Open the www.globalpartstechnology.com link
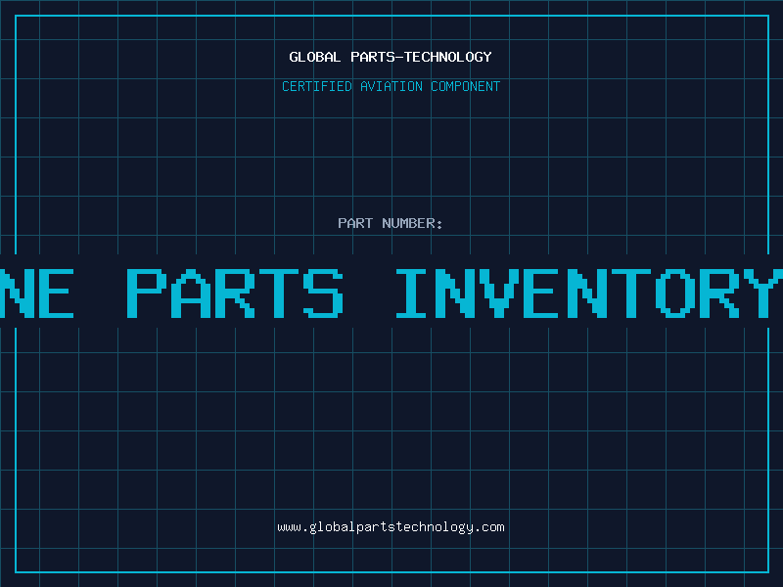This screenshot has height=587, width=783. pyautogui.click(x=391, y=527)
